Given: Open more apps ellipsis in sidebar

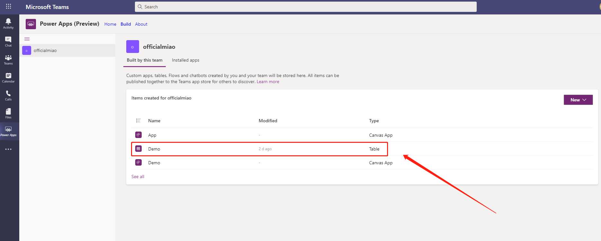Looking at the screenshot, I should [8, 149].
